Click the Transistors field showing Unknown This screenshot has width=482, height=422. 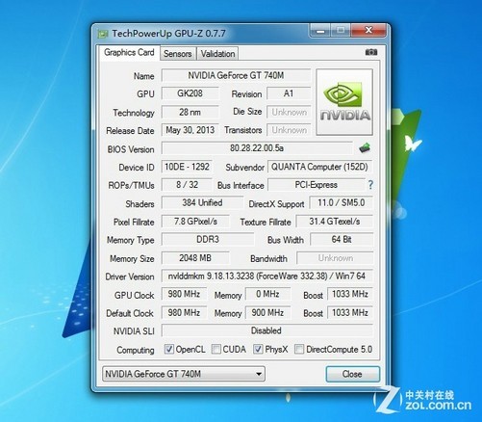tap(289, 130)
